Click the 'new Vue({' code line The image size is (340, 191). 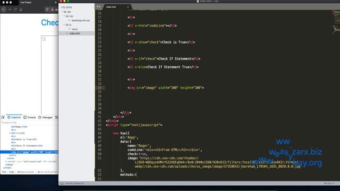click(x=121, y=133)
